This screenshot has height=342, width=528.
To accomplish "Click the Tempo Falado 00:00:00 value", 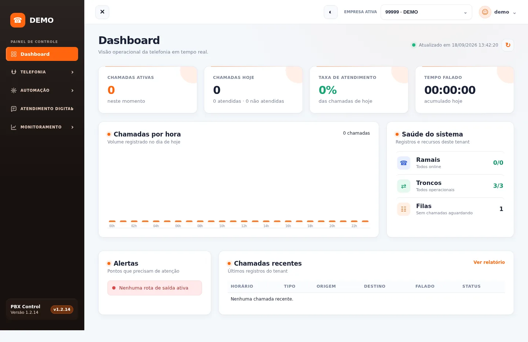I will pyautogui.click(x=450, y=90).
